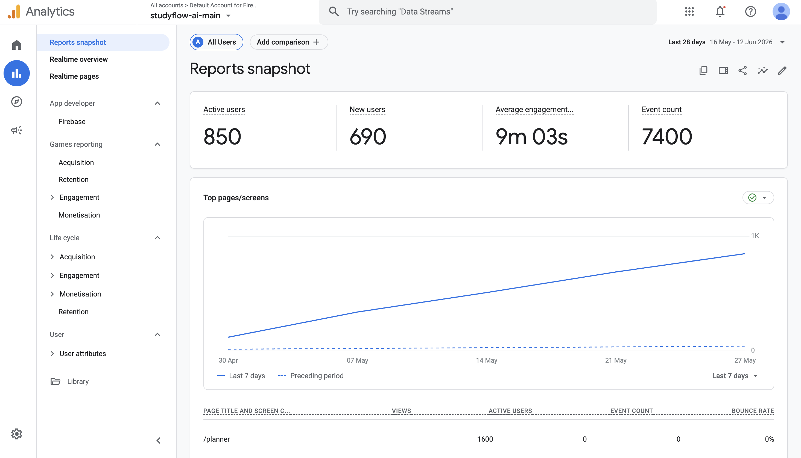Click the Add comparison button
This screenshot has height=458, width=801.
288,42
